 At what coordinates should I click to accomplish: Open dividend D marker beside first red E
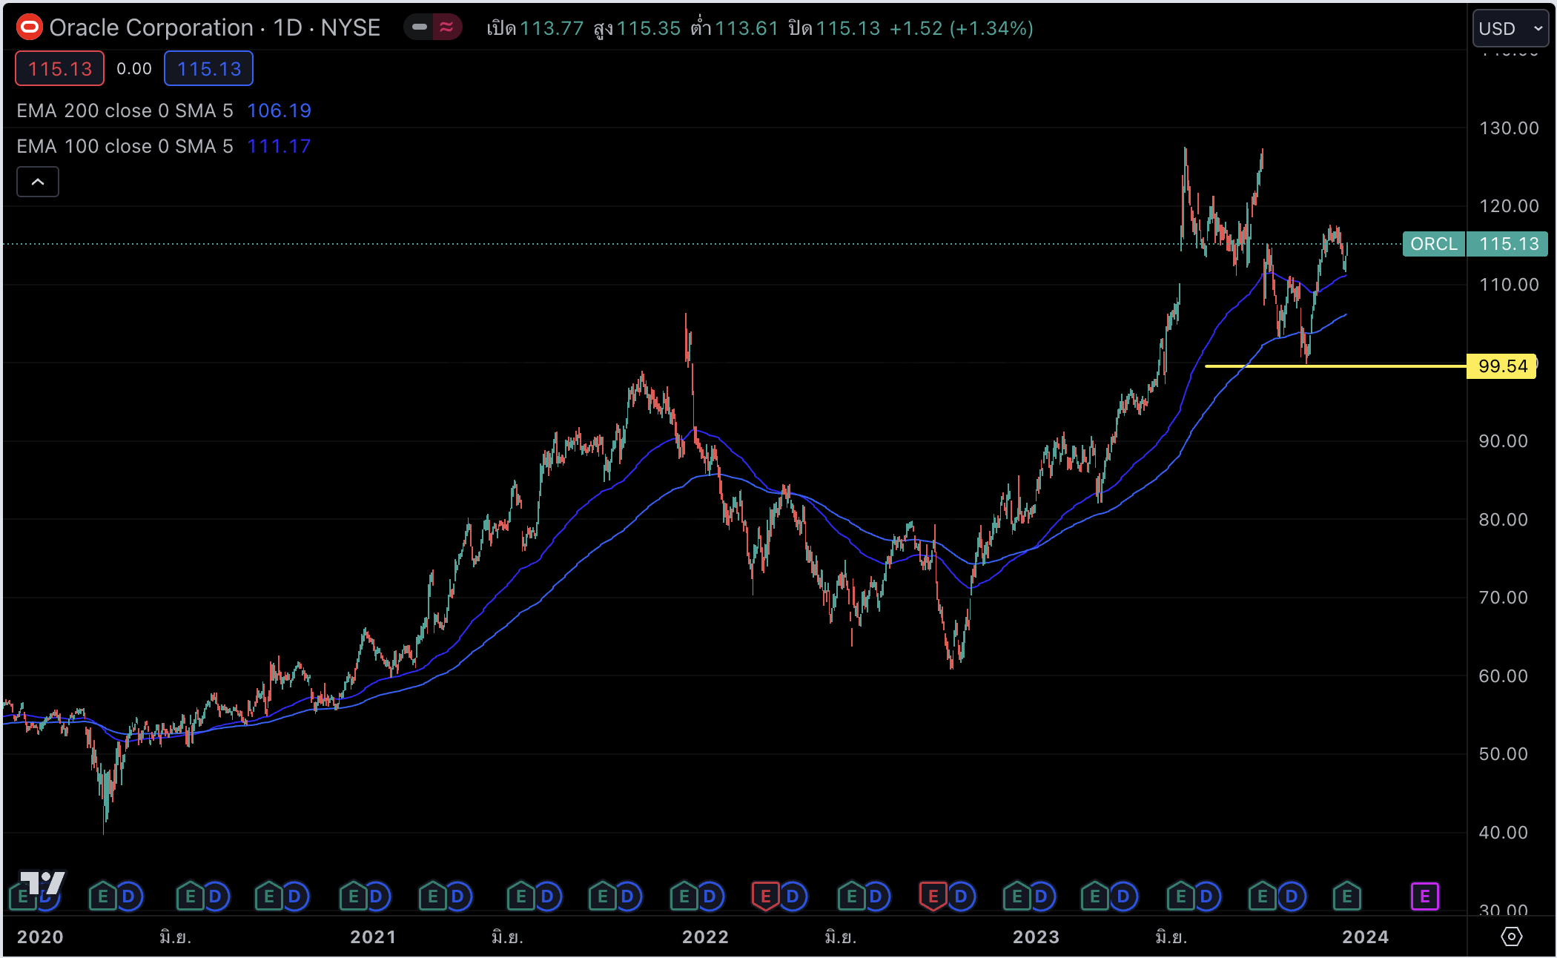(793, 897)
